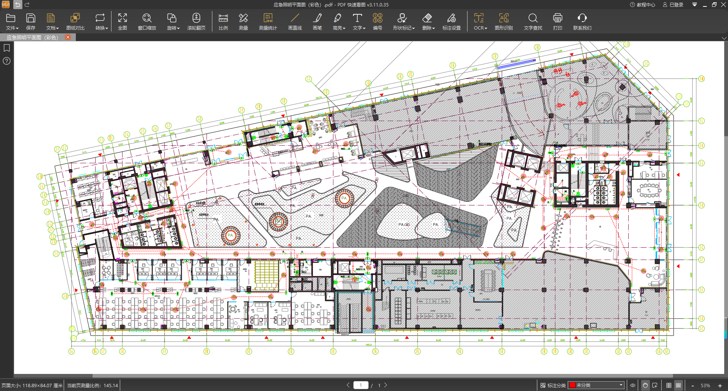Select draw straight line (画直线) tool
This screenshot has height=391, width=728.
[295, 22]
